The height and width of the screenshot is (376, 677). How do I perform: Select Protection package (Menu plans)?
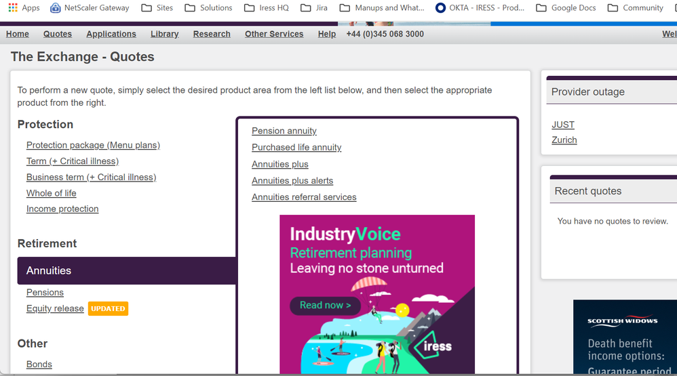click(93, 145)
